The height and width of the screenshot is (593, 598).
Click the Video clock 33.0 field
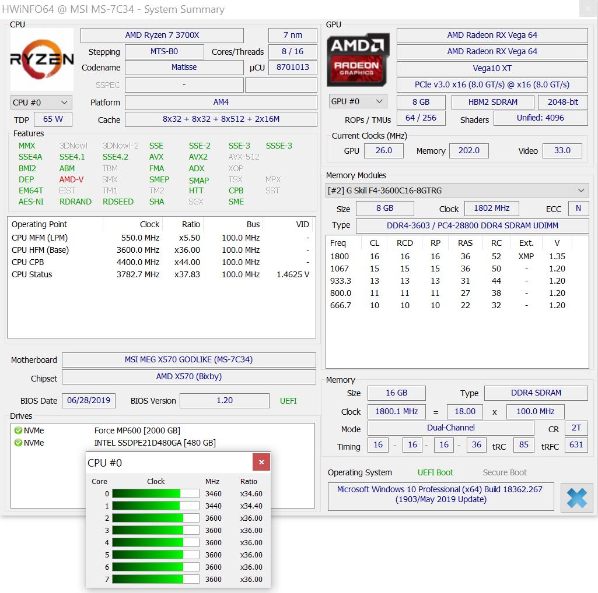point(562,150)
